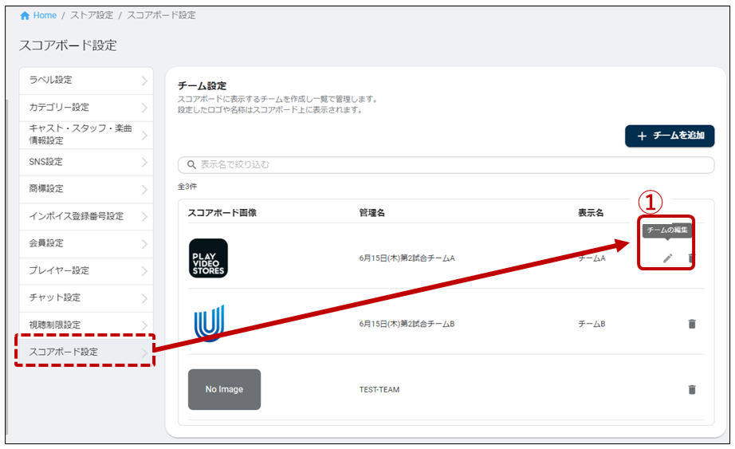Open プレイヤー設定 in the sidebar
Screen dimensions: 735x449
pos(86,270)
